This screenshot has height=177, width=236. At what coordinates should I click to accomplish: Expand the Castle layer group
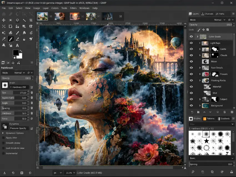(200, 49)
